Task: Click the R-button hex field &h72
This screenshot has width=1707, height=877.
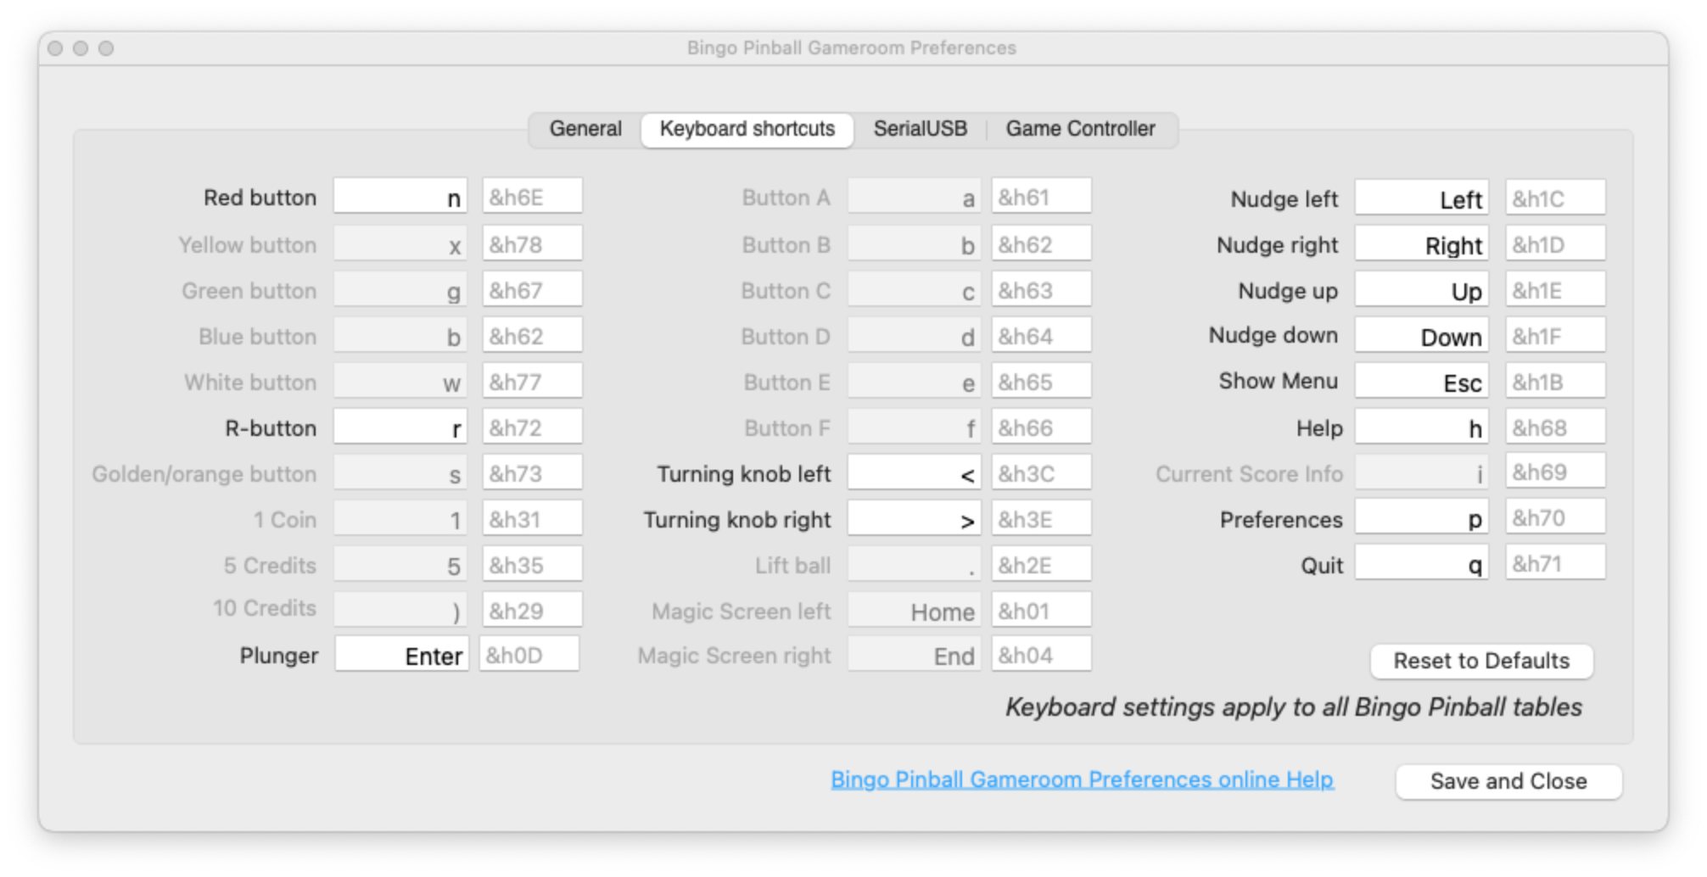Action: 532,427
